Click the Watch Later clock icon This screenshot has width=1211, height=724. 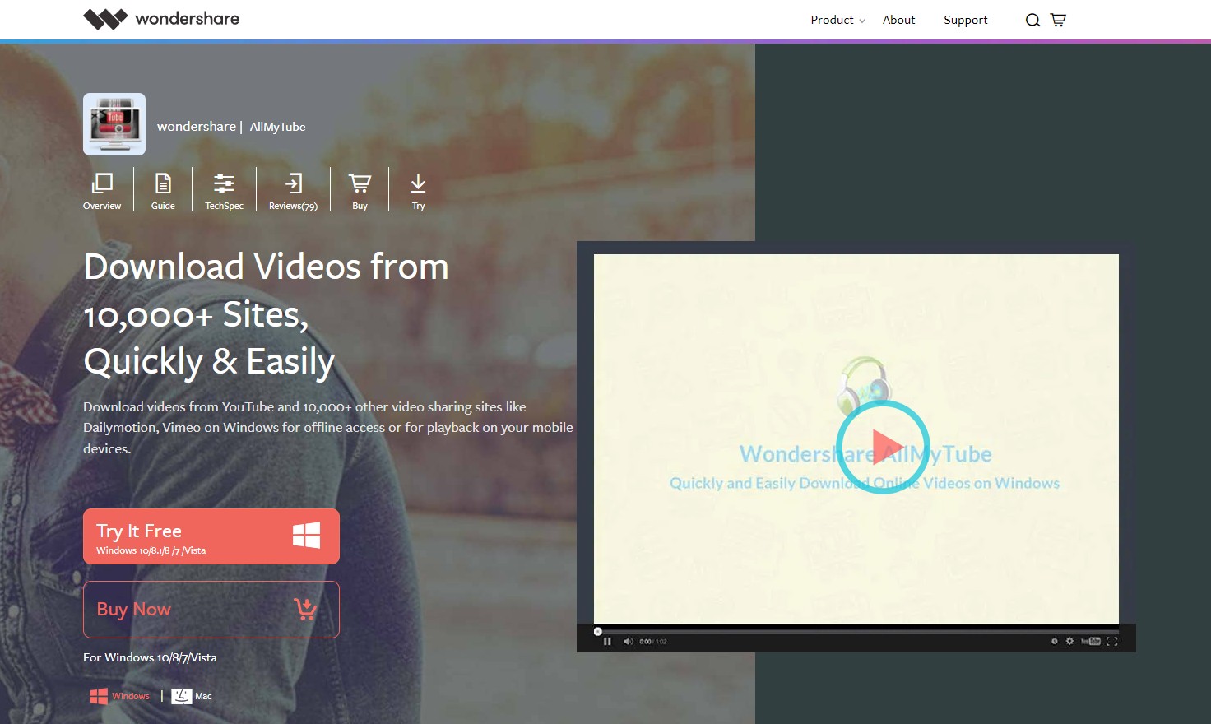(x=1054, y=641)
